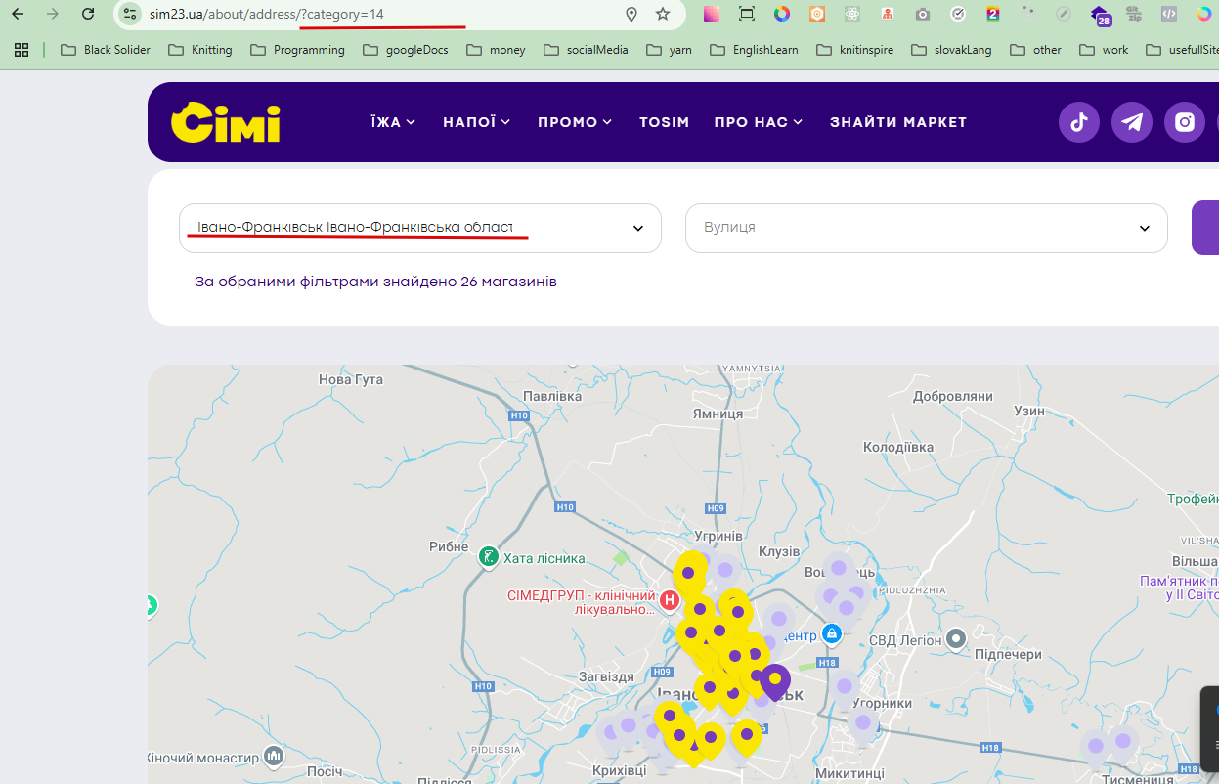Bookmark this page with the star icon

(x=663, y=14)
